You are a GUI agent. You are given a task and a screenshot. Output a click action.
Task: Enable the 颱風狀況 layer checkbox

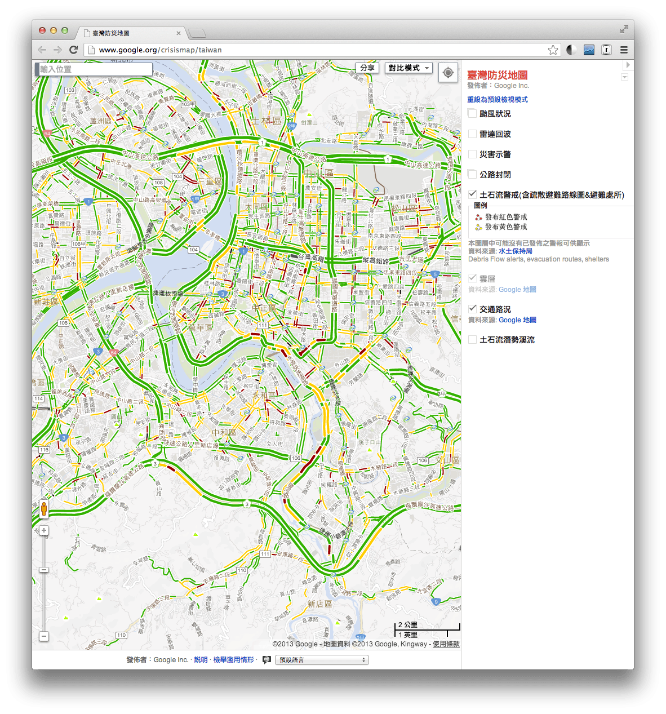(x=472, y=113)
